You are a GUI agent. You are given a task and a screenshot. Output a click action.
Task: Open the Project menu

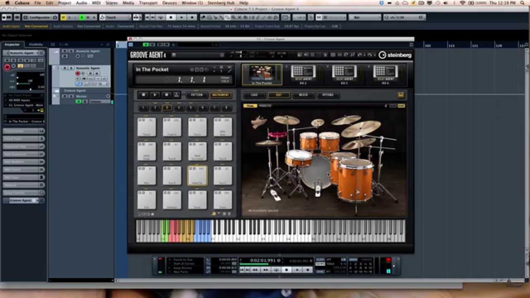click(x=64, y=3)
